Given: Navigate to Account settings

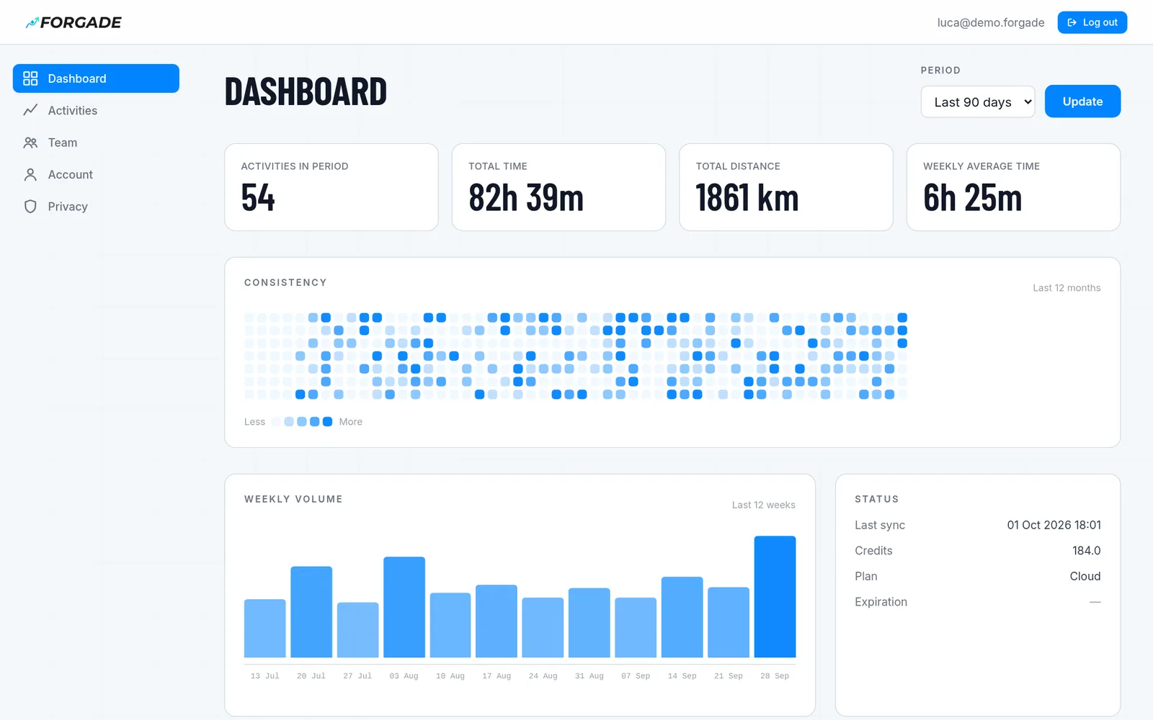Looking at the screenshot, I should click(x=96, y=174).
